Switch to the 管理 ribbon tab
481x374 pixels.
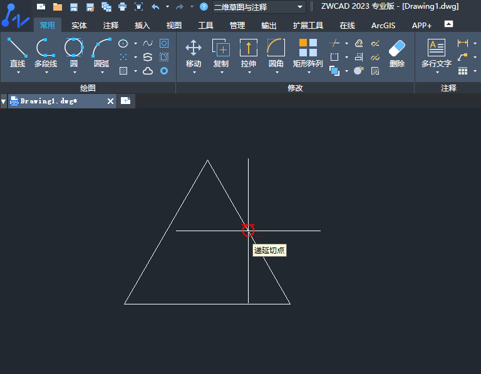[x=237, y=26]
